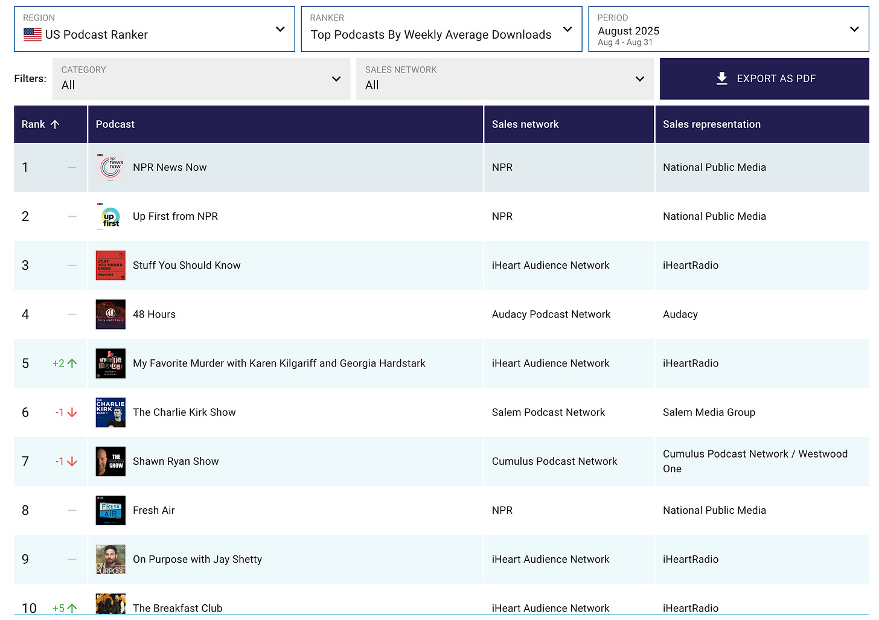The width and height of the screenshot is (879, 620).
Task: Click the Rank sort arrow icon
Action: [55, 124]
